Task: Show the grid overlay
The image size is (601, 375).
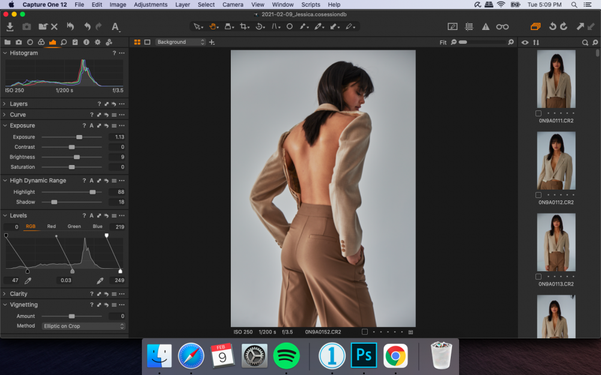Action: click(469, 26)
